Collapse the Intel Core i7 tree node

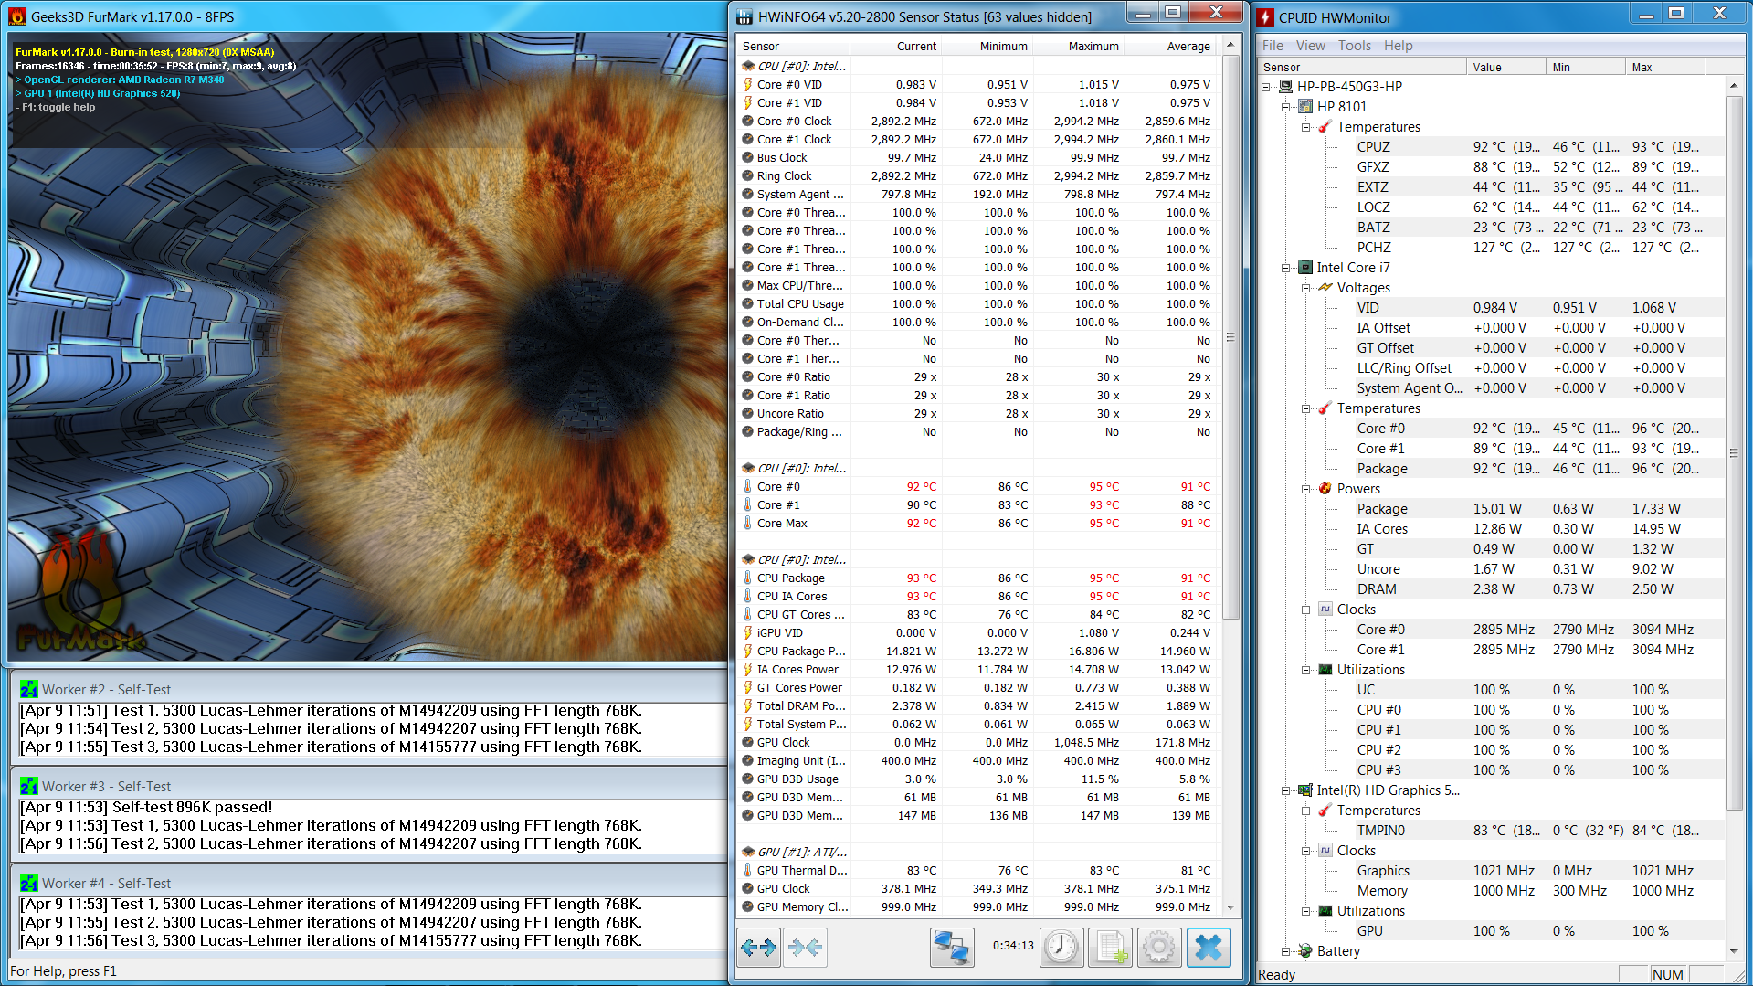(1286, 268)
